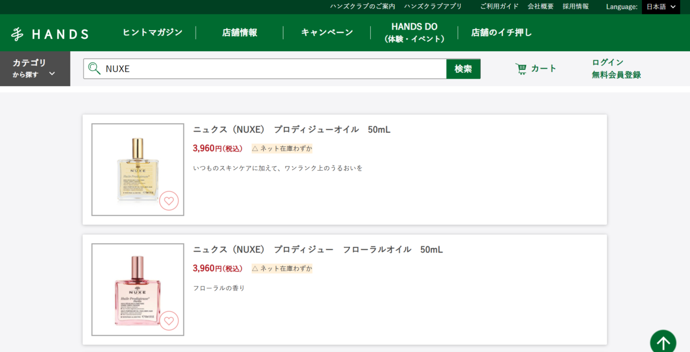Screen dimensions: 690x352
Task: Open HANDS DO 体験・イベント menu
Action: tap(414, 32)
